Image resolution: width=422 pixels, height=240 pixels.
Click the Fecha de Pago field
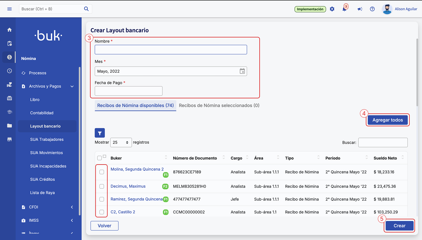(129, 91)
